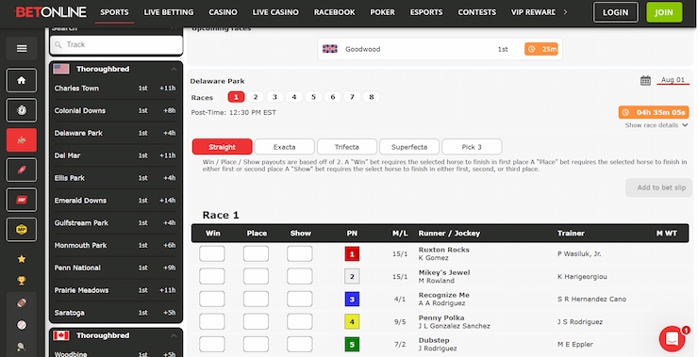Image resolution: width=698 pixels, height=357 pixels.
Task: Click post number 2 white badge
Action: coord(352,277)
